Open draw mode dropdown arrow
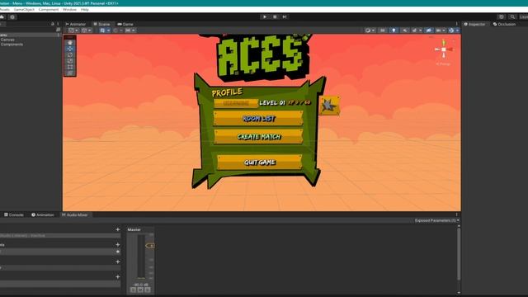This screenshot has width=528, height=297. pyautogui.click(x=374, y=31)
